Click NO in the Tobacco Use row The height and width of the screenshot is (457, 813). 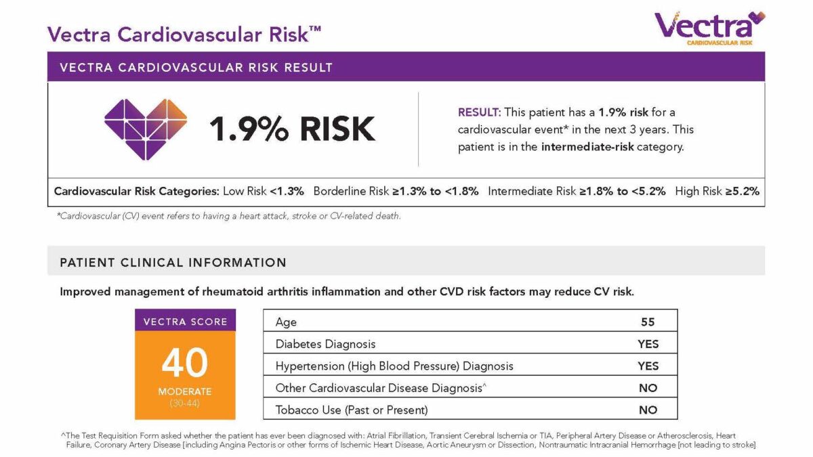(x=648, y=410)
